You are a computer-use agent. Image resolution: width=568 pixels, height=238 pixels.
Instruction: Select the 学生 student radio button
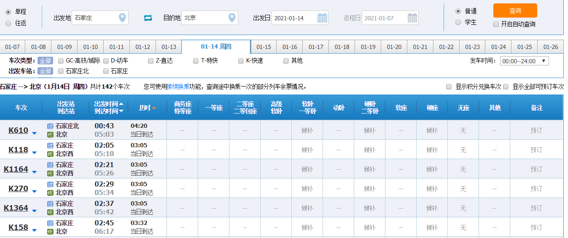pos(458,22)
